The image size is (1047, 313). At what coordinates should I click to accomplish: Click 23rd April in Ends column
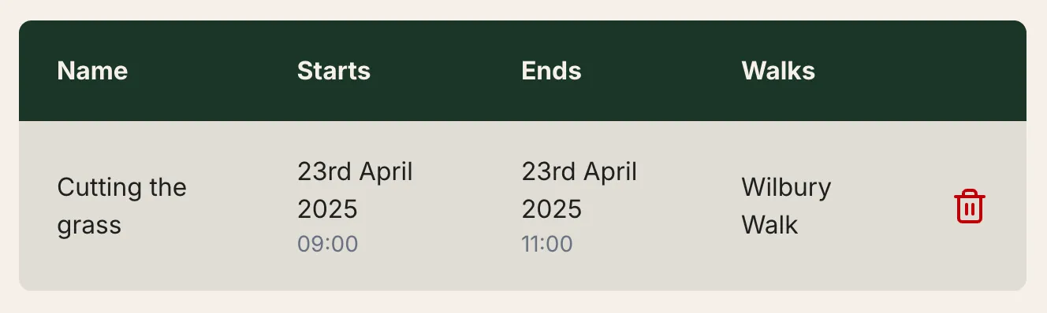pos(579,171)
